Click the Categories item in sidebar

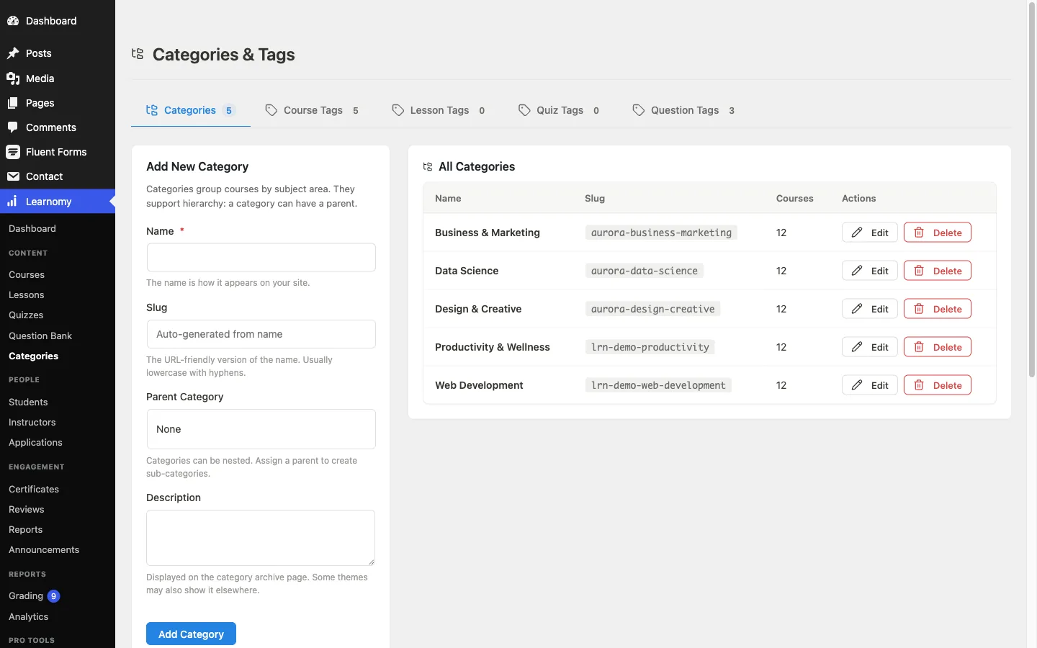click(x=34, y=356)
